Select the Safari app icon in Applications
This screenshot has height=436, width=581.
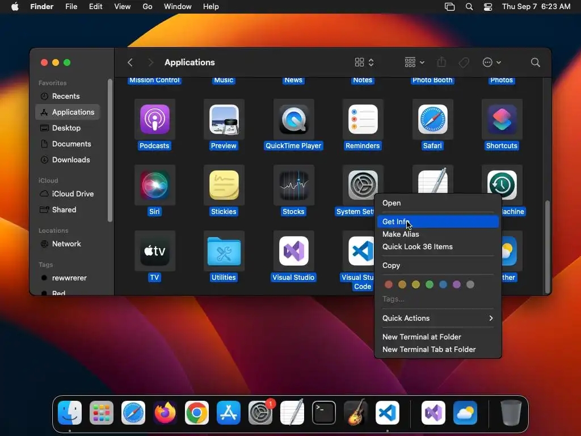tap(432, 119)
